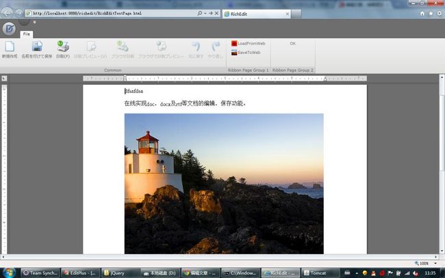Click the Browser Print Preview icon
This screenshot has width=445, height=278.
[161, 47]
